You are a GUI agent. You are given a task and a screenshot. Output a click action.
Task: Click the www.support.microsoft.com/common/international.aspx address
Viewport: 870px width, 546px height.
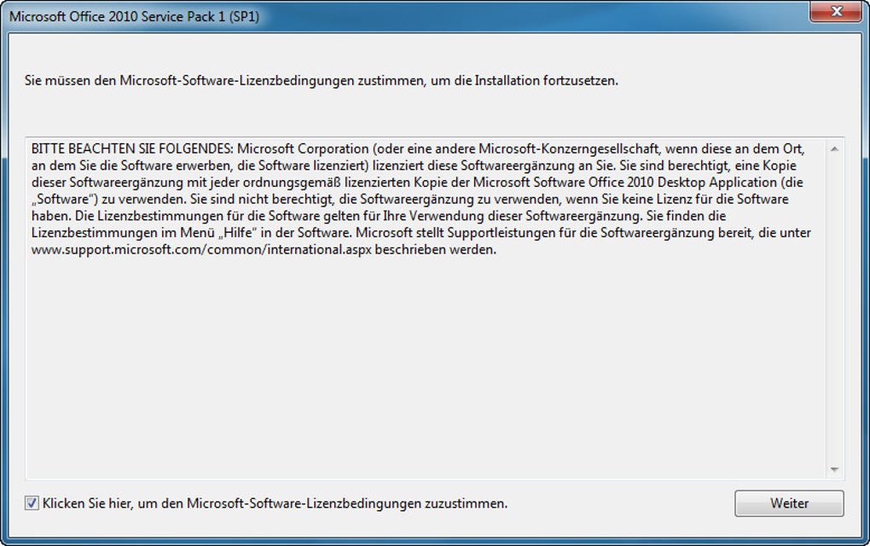(x=201, y=250)
